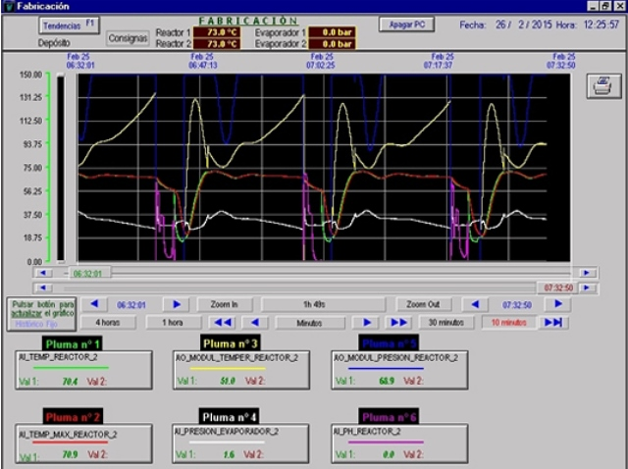This screenshot has height=469, width=628.
Task: Click the Val 1 value 1.6
Action: [x=229, y=454]
